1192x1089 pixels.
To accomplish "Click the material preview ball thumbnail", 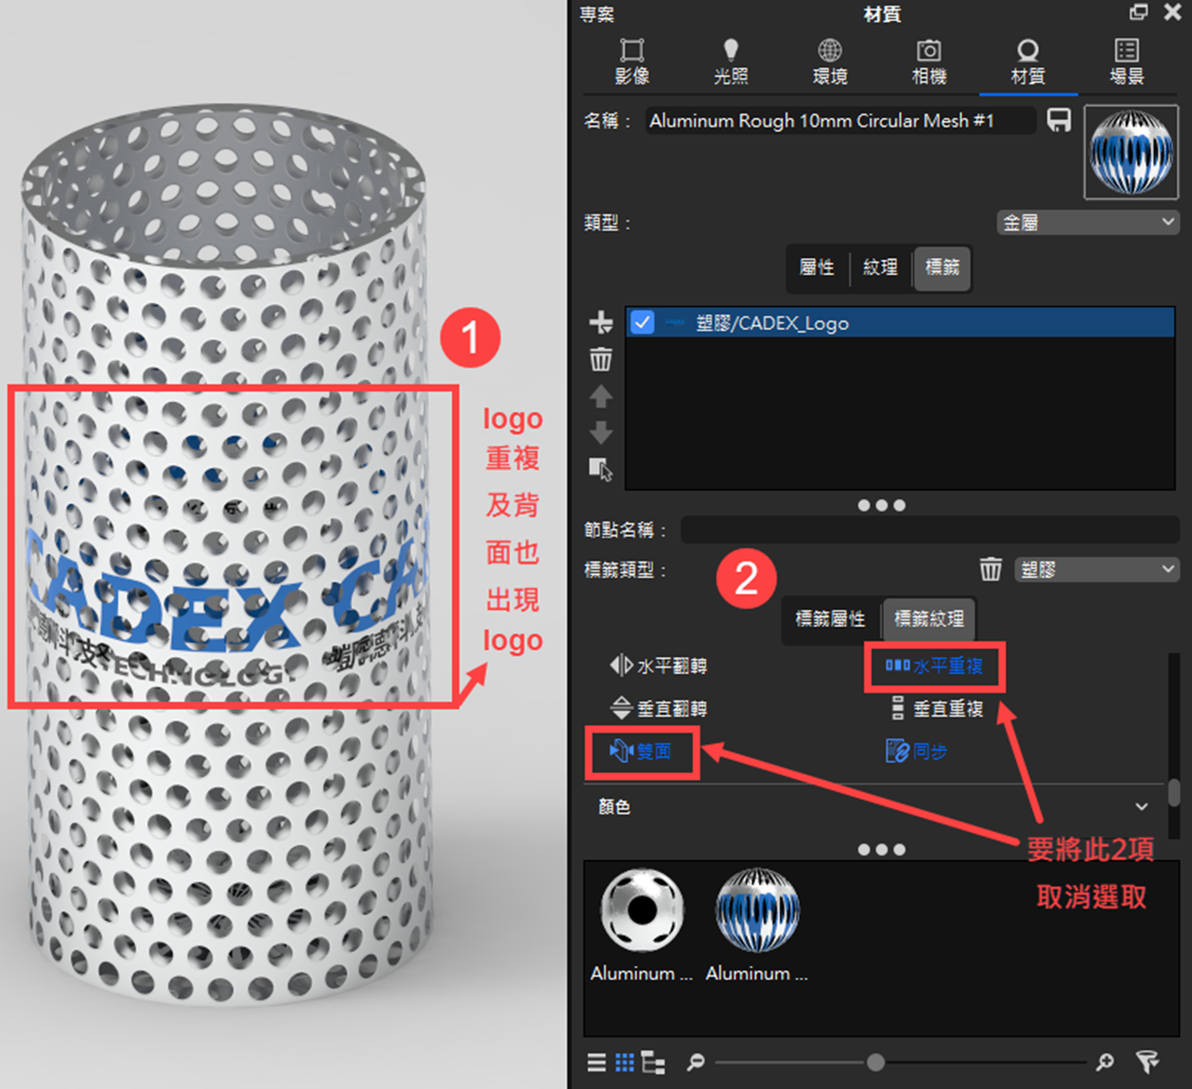I will (1131, 152).
